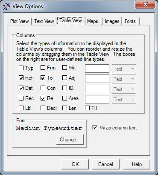Screen dimensions: 158x175
Task: Expand the fourth Text type dropdown
Action: pyautogui.click(x=124, y=99)
